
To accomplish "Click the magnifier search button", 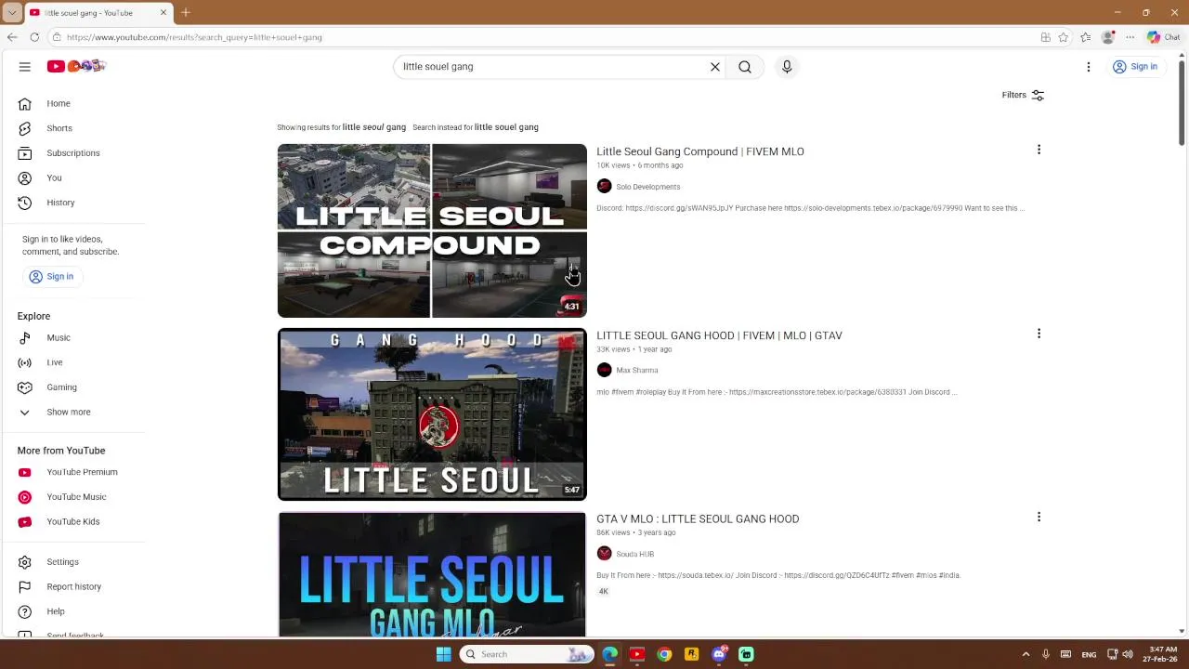I will 745,67.
